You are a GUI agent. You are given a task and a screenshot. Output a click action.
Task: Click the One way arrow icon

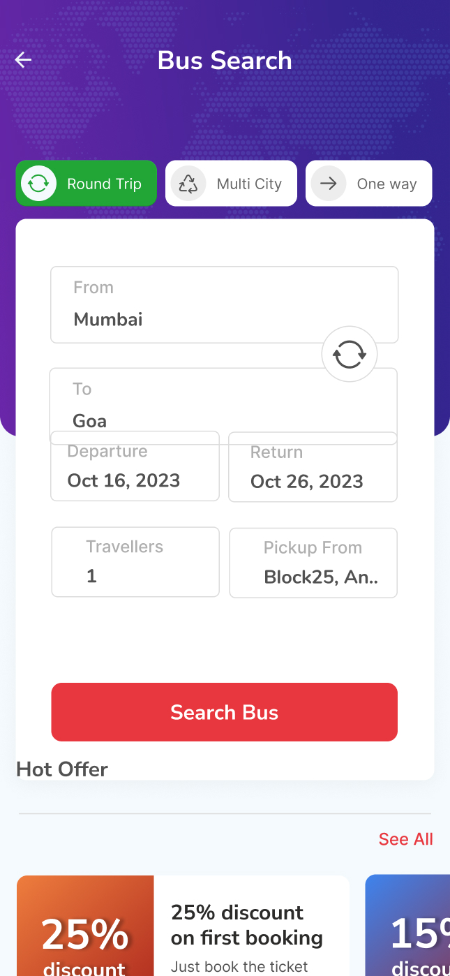point(329,184)
